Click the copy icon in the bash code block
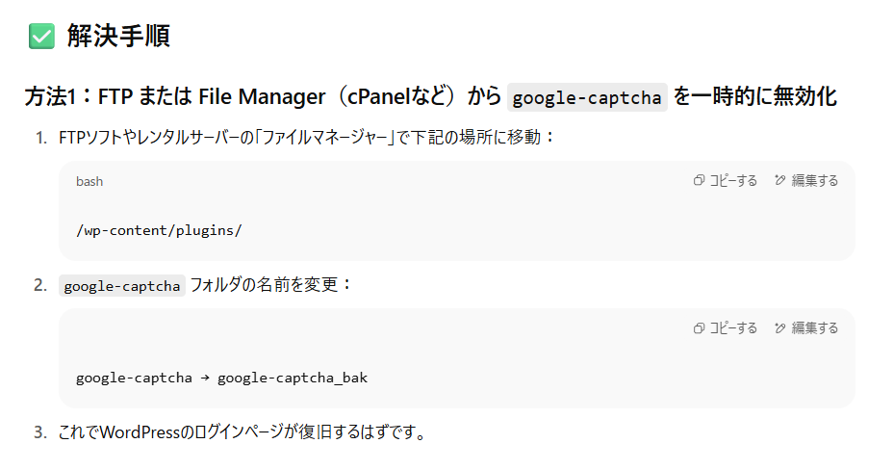The height and width of the screenshot is (470, 893). [699, 181]
